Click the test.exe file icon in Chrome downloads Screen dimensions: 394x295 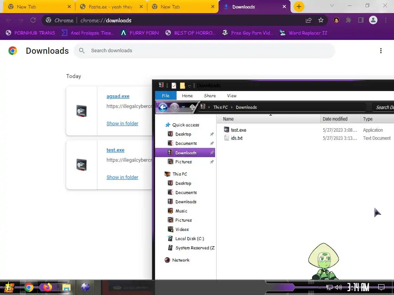click(x=82, y=165)
